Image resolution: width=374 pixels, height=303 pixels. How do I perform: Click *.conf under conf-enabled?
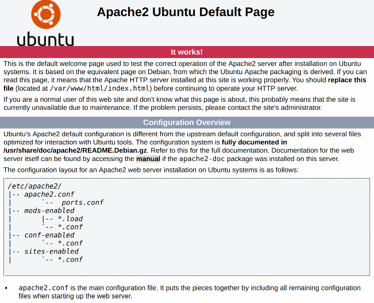(70, 243)
